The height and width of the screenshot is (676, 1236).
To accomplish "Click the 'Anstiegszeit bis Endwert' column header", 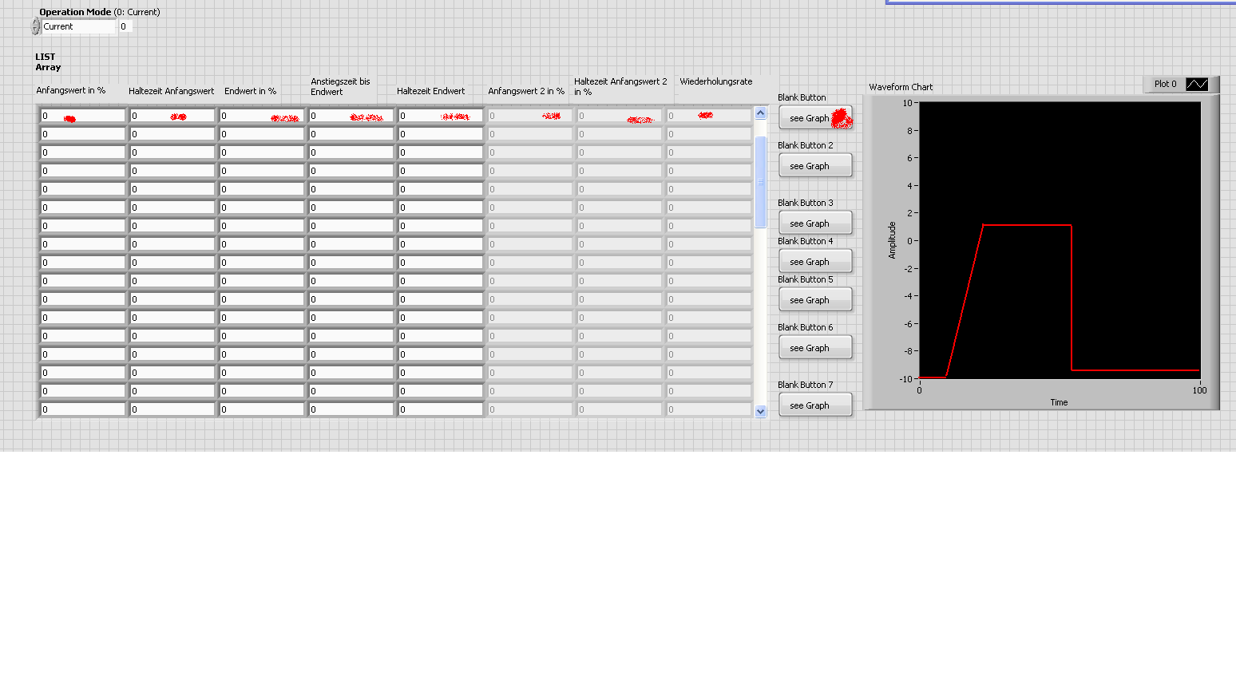I will click(x=340, y=86).
